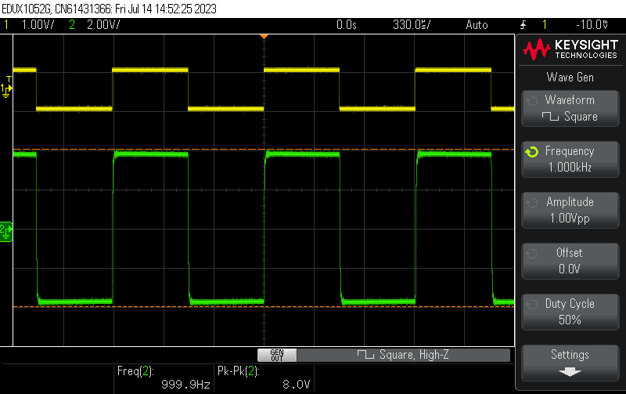Click the Wave Gen menu title
Screen dimensions: 626x394
(570, 77)
